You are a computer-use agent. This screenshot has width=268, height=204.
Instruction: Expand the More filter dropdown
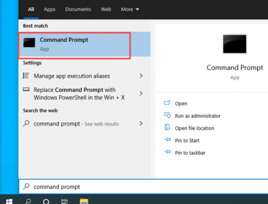pos(130,9)
